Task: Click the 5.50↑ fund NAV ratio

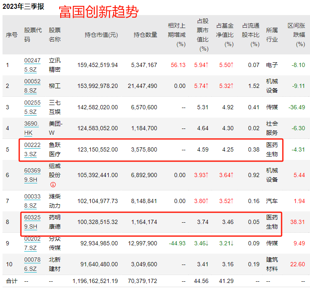Action: tap(226, 65)
